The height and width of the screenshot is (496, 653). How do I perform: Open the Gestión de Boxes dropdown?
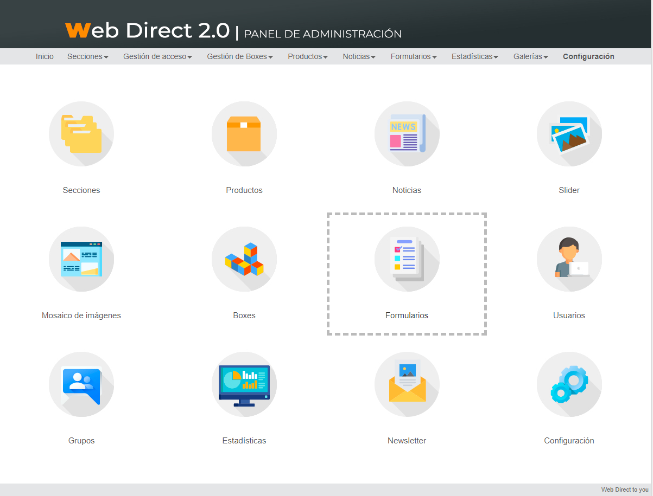pos(239,56)
